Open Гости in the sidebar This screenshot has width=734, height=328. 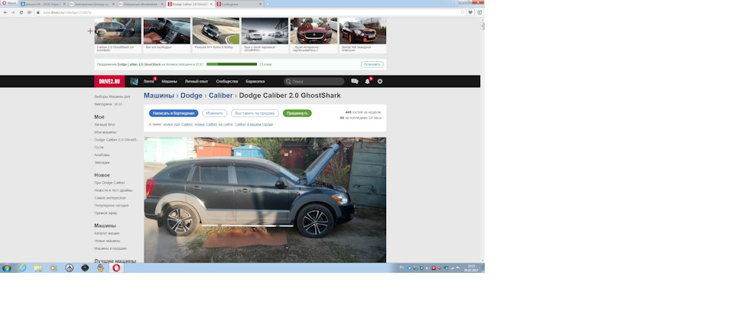coord(99,148)
